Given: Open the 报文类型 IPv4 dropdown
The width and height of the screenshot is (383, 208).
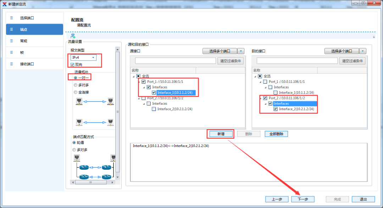Looking at the screenshot, I should click(x=83, y=57).
